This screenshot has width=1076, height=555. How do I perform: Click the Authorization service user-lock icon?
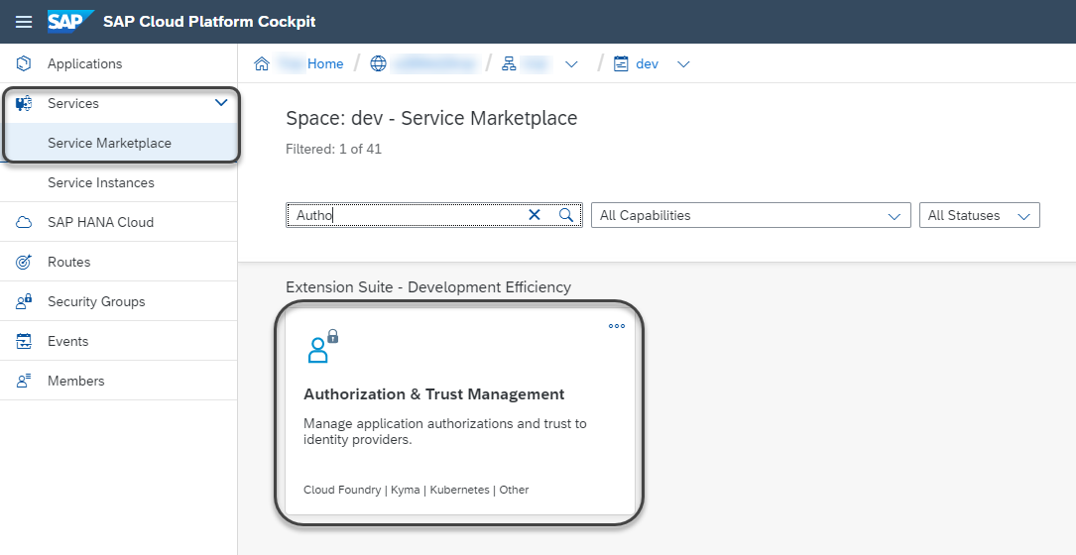322,347
